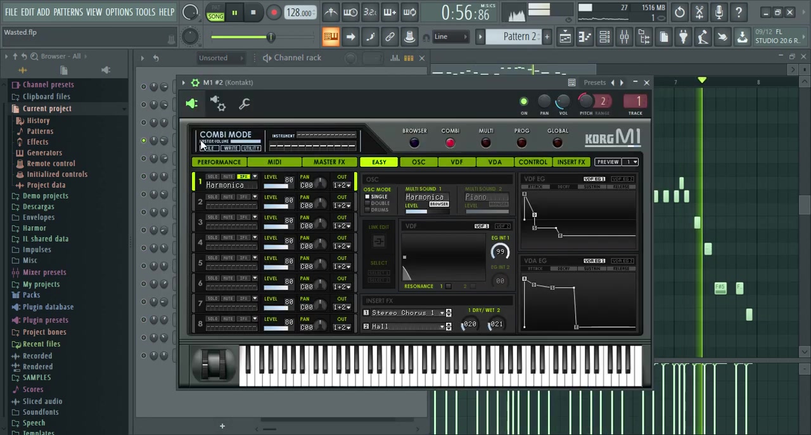
Task: Open the plugin picker plug icon
Action: [683, 37]
